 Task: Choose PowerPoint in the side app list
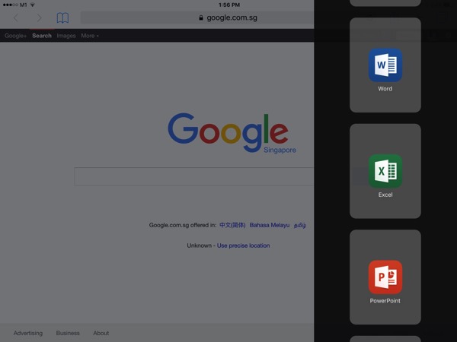click(385, 277)
